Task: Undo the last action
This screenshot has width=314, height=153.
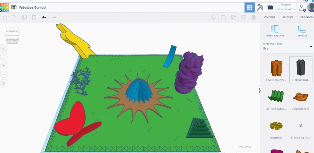Action: (x=44, y=17)
